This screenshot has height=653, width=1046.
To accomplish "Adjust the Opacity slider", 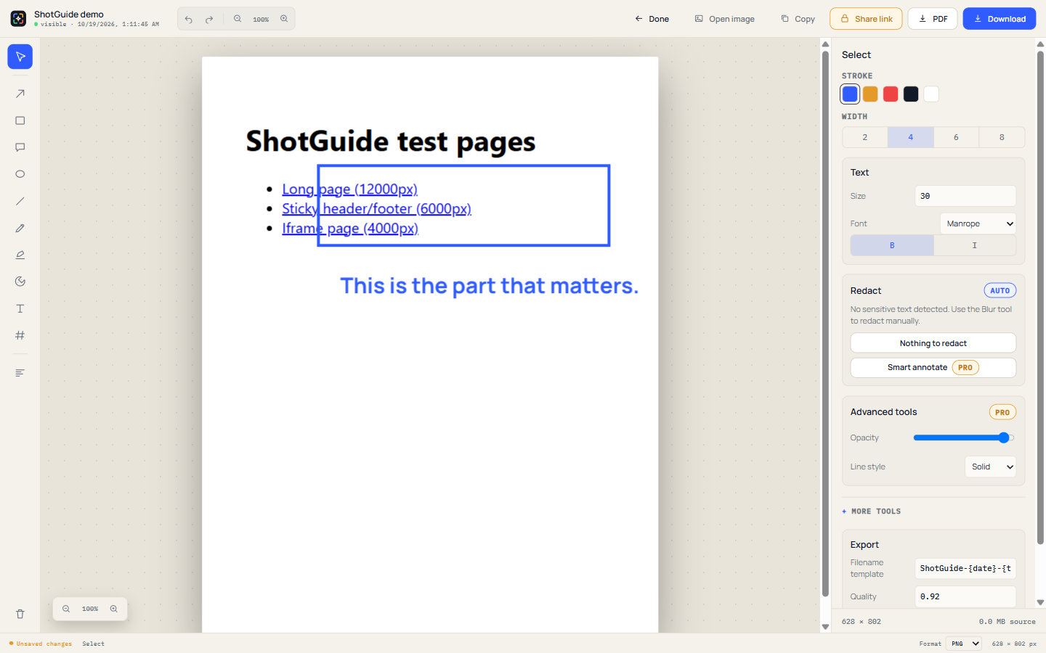I will 963,438.
